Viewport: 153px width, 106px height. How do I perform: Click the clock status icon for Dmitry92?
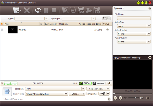(x=107, y=30)
